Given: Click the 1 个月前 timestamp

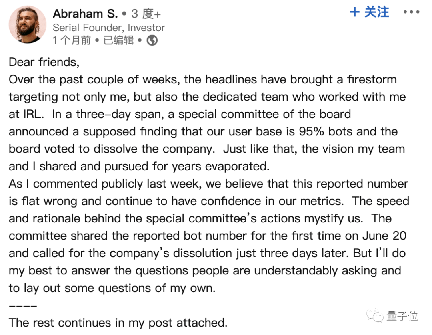Looking at the screenshot, I should [x=72, y=40].
